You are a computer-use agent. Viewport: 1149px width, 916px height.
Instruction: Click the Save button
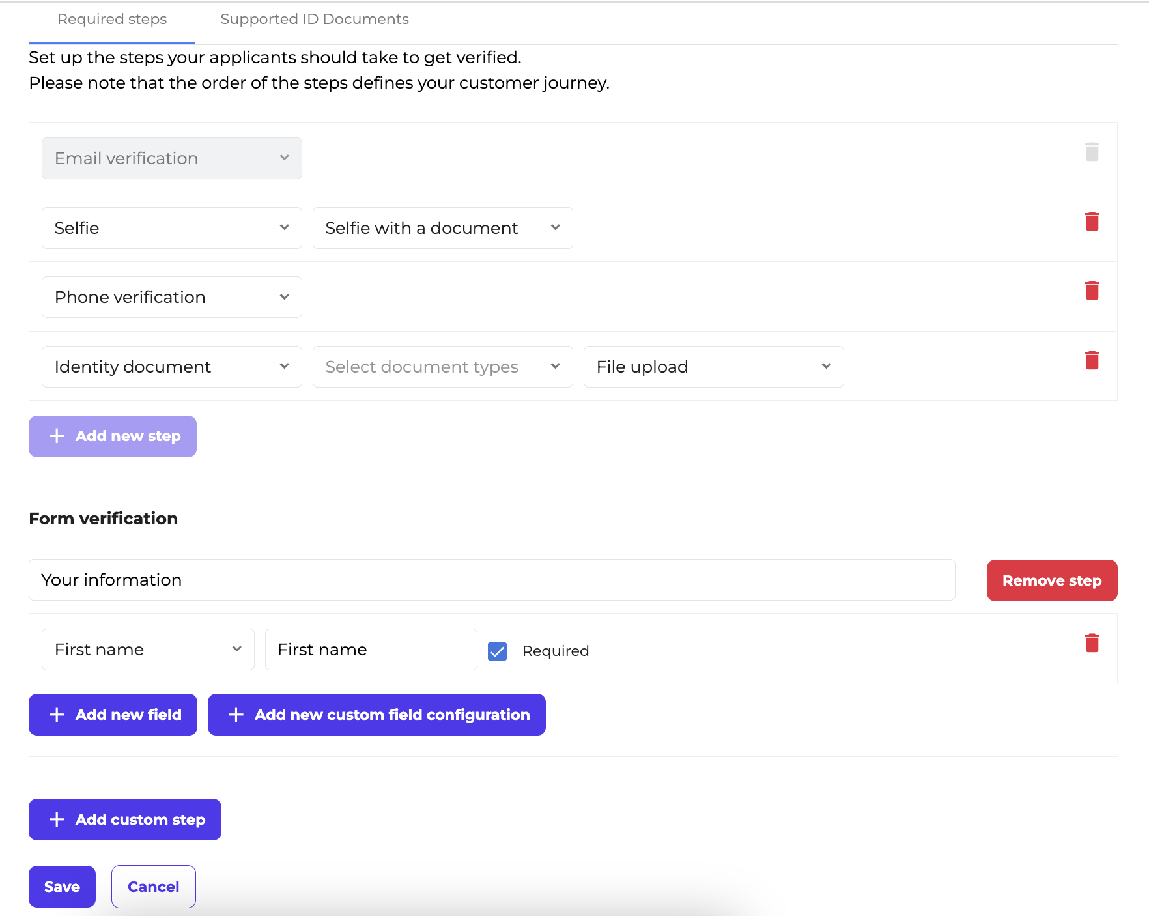62,887
